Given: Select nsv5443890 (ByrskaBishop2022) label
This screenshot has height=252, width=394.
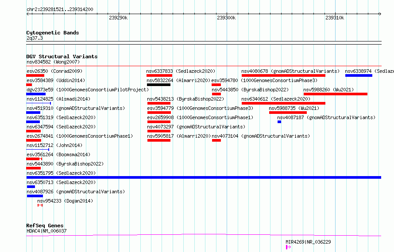Looking at the screenshot, I should (x=65, y=164).
